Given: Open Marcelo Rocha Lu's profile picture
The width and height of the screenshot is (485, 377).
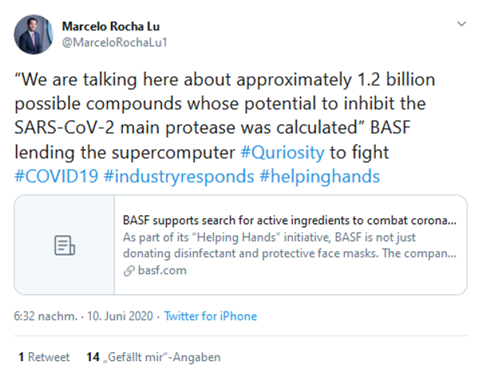Looking at the screenshot, I should coord(34,34).
